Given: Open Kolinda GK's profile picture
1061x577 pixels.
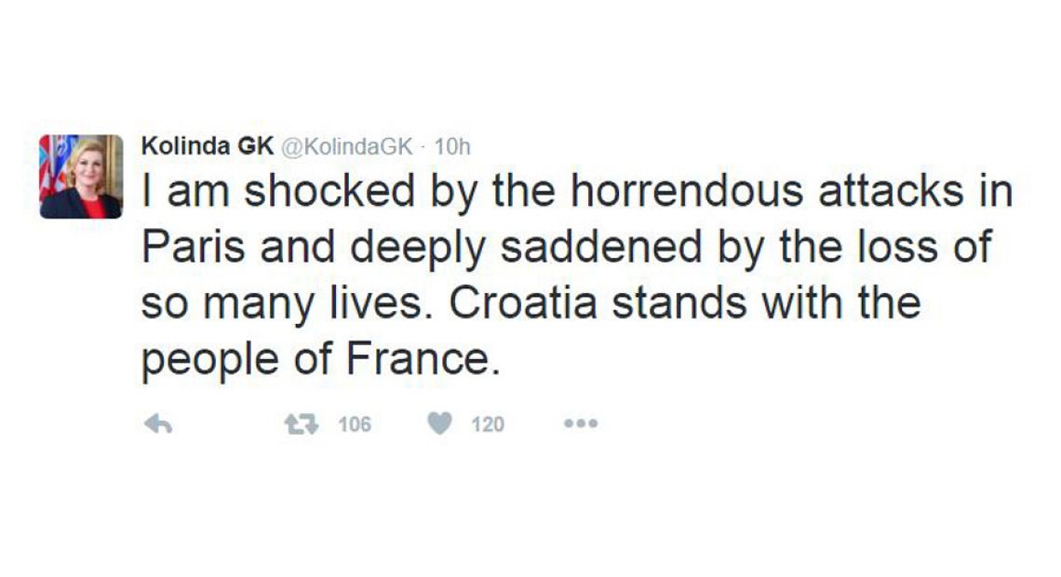Looking at the screenshot, I should click(x=81, y=176).
